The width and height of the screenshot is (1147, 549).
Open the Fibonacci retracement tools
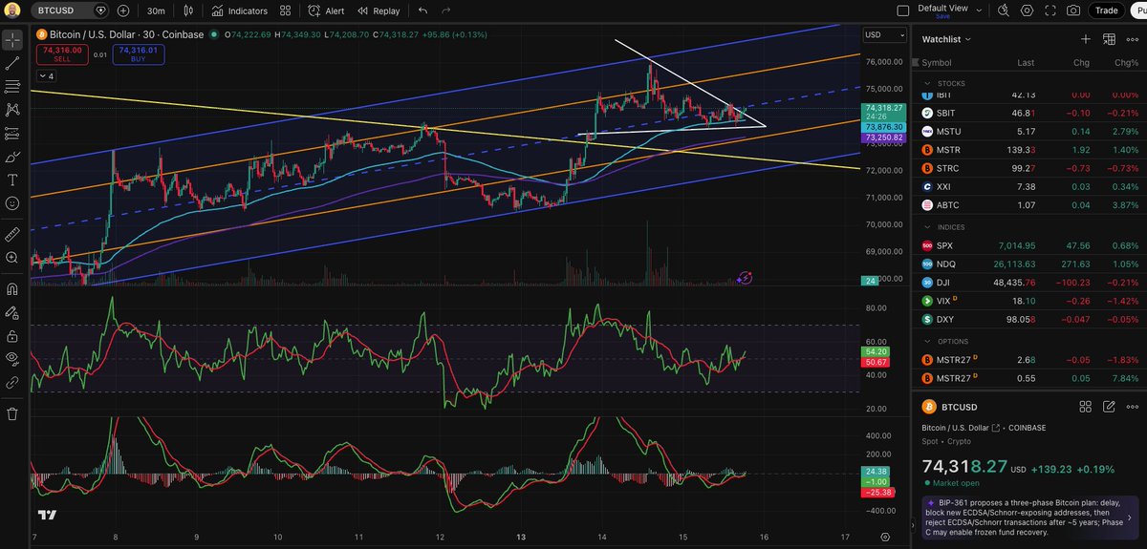click(x=12, y=87)
